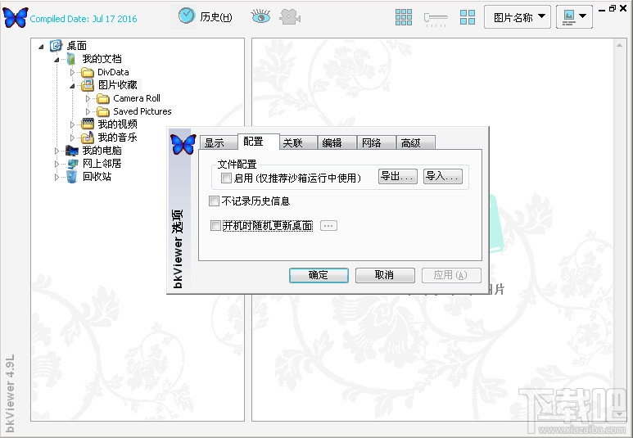Click the scrollbar up arrow in image pane

[x=619, y=45]
